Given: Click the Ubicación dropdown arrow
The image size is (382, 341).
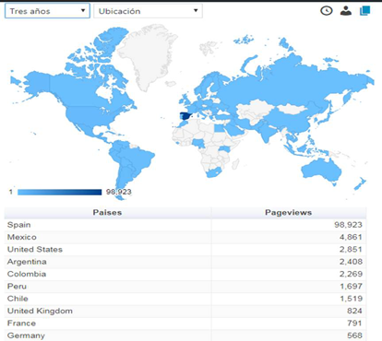Looking at the screenshot, I should click(x=196, y=10).
